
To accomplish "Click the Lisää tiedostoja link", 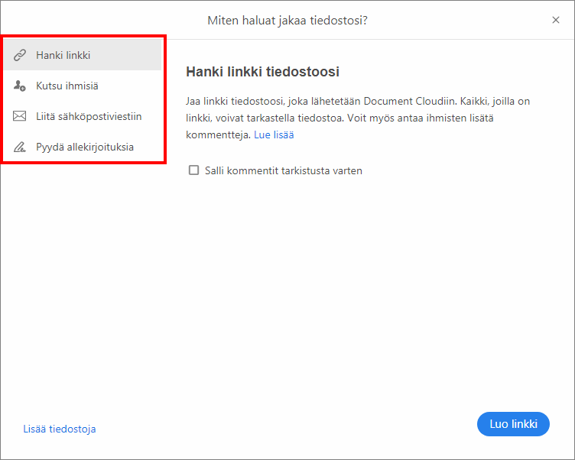I will 60,429.
